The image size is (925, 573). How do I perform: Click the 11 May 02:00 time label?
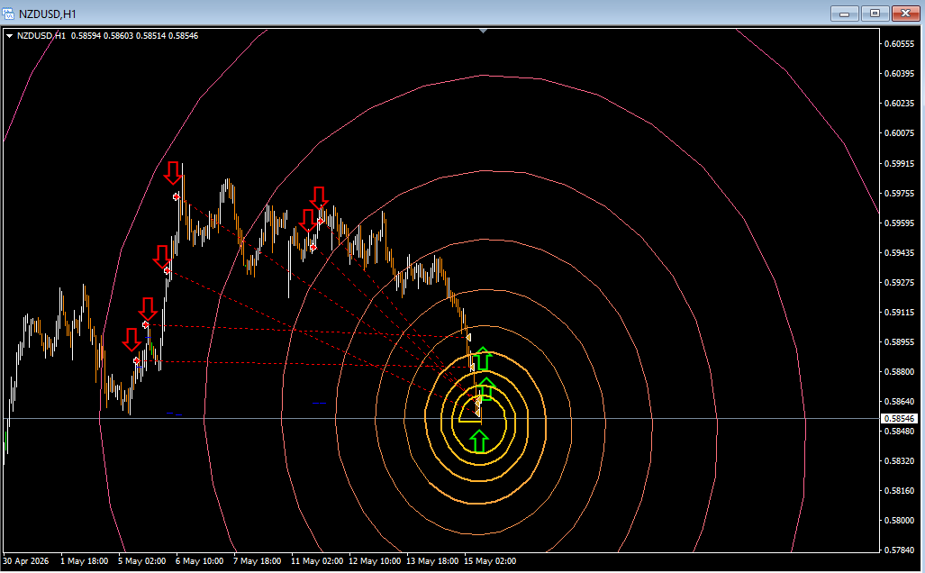pyautogui.click(x=317, y=561)
